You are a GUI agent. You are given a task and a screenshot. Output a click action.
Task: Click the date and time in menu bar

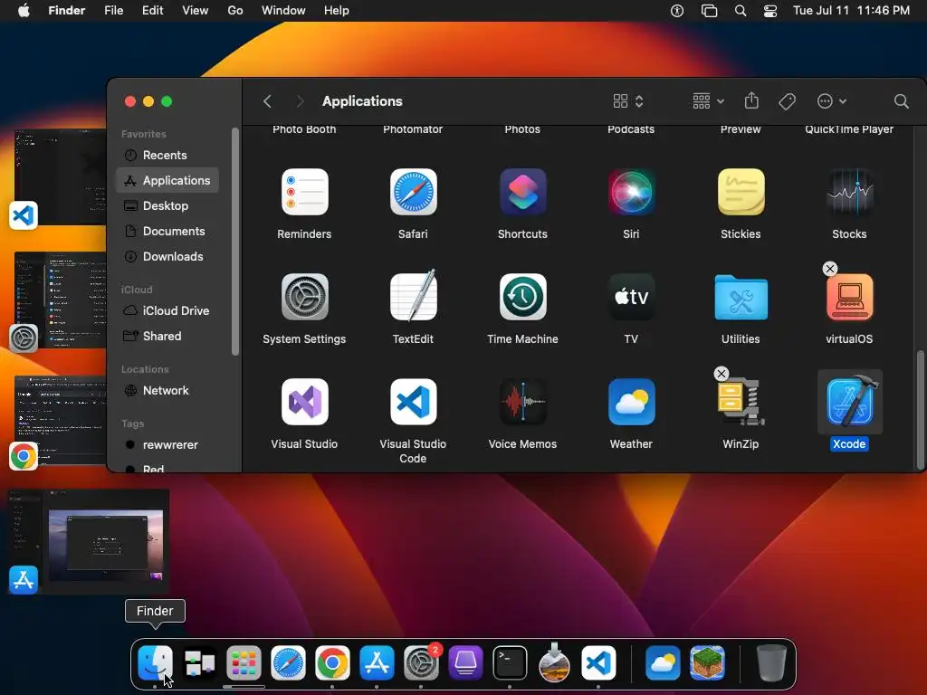851,11
